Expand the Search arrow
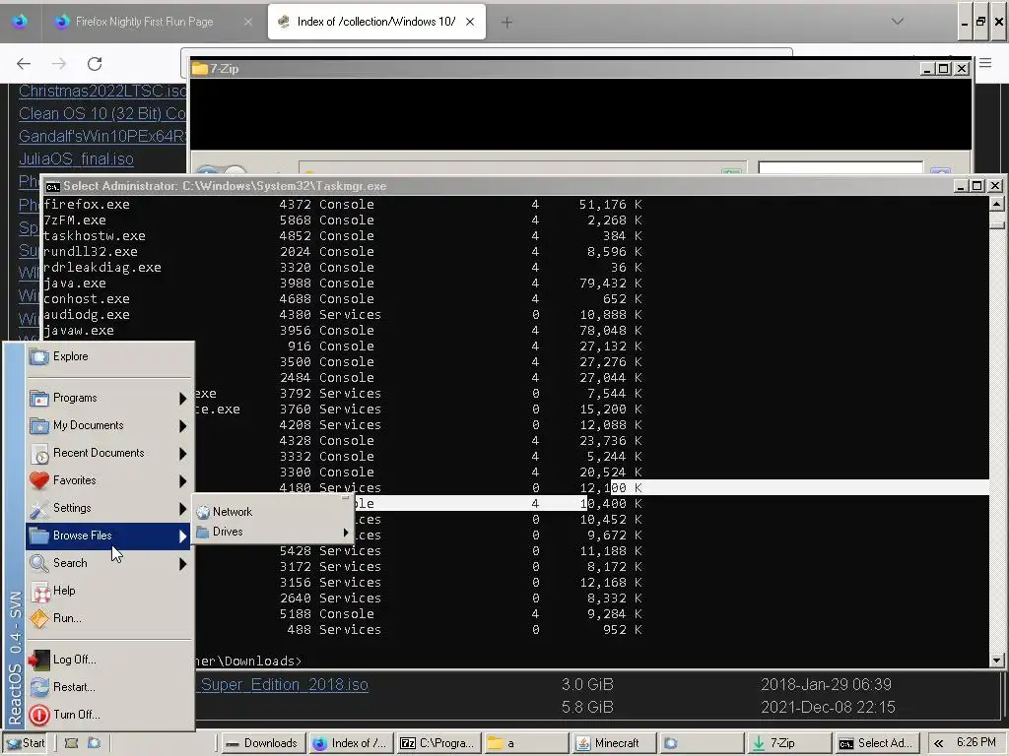The width and height of the screenshot is (1009, 756). (182, 564)
